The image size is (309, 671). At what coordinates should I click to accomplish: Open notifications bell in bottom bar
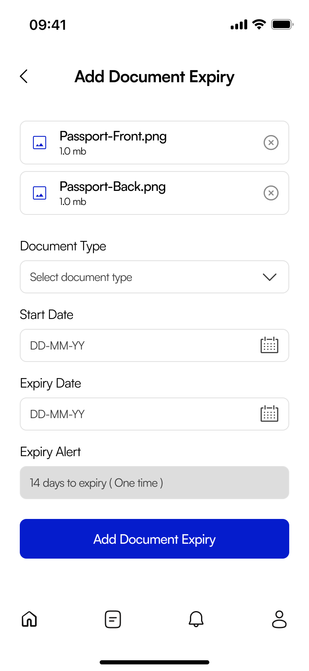196,619
